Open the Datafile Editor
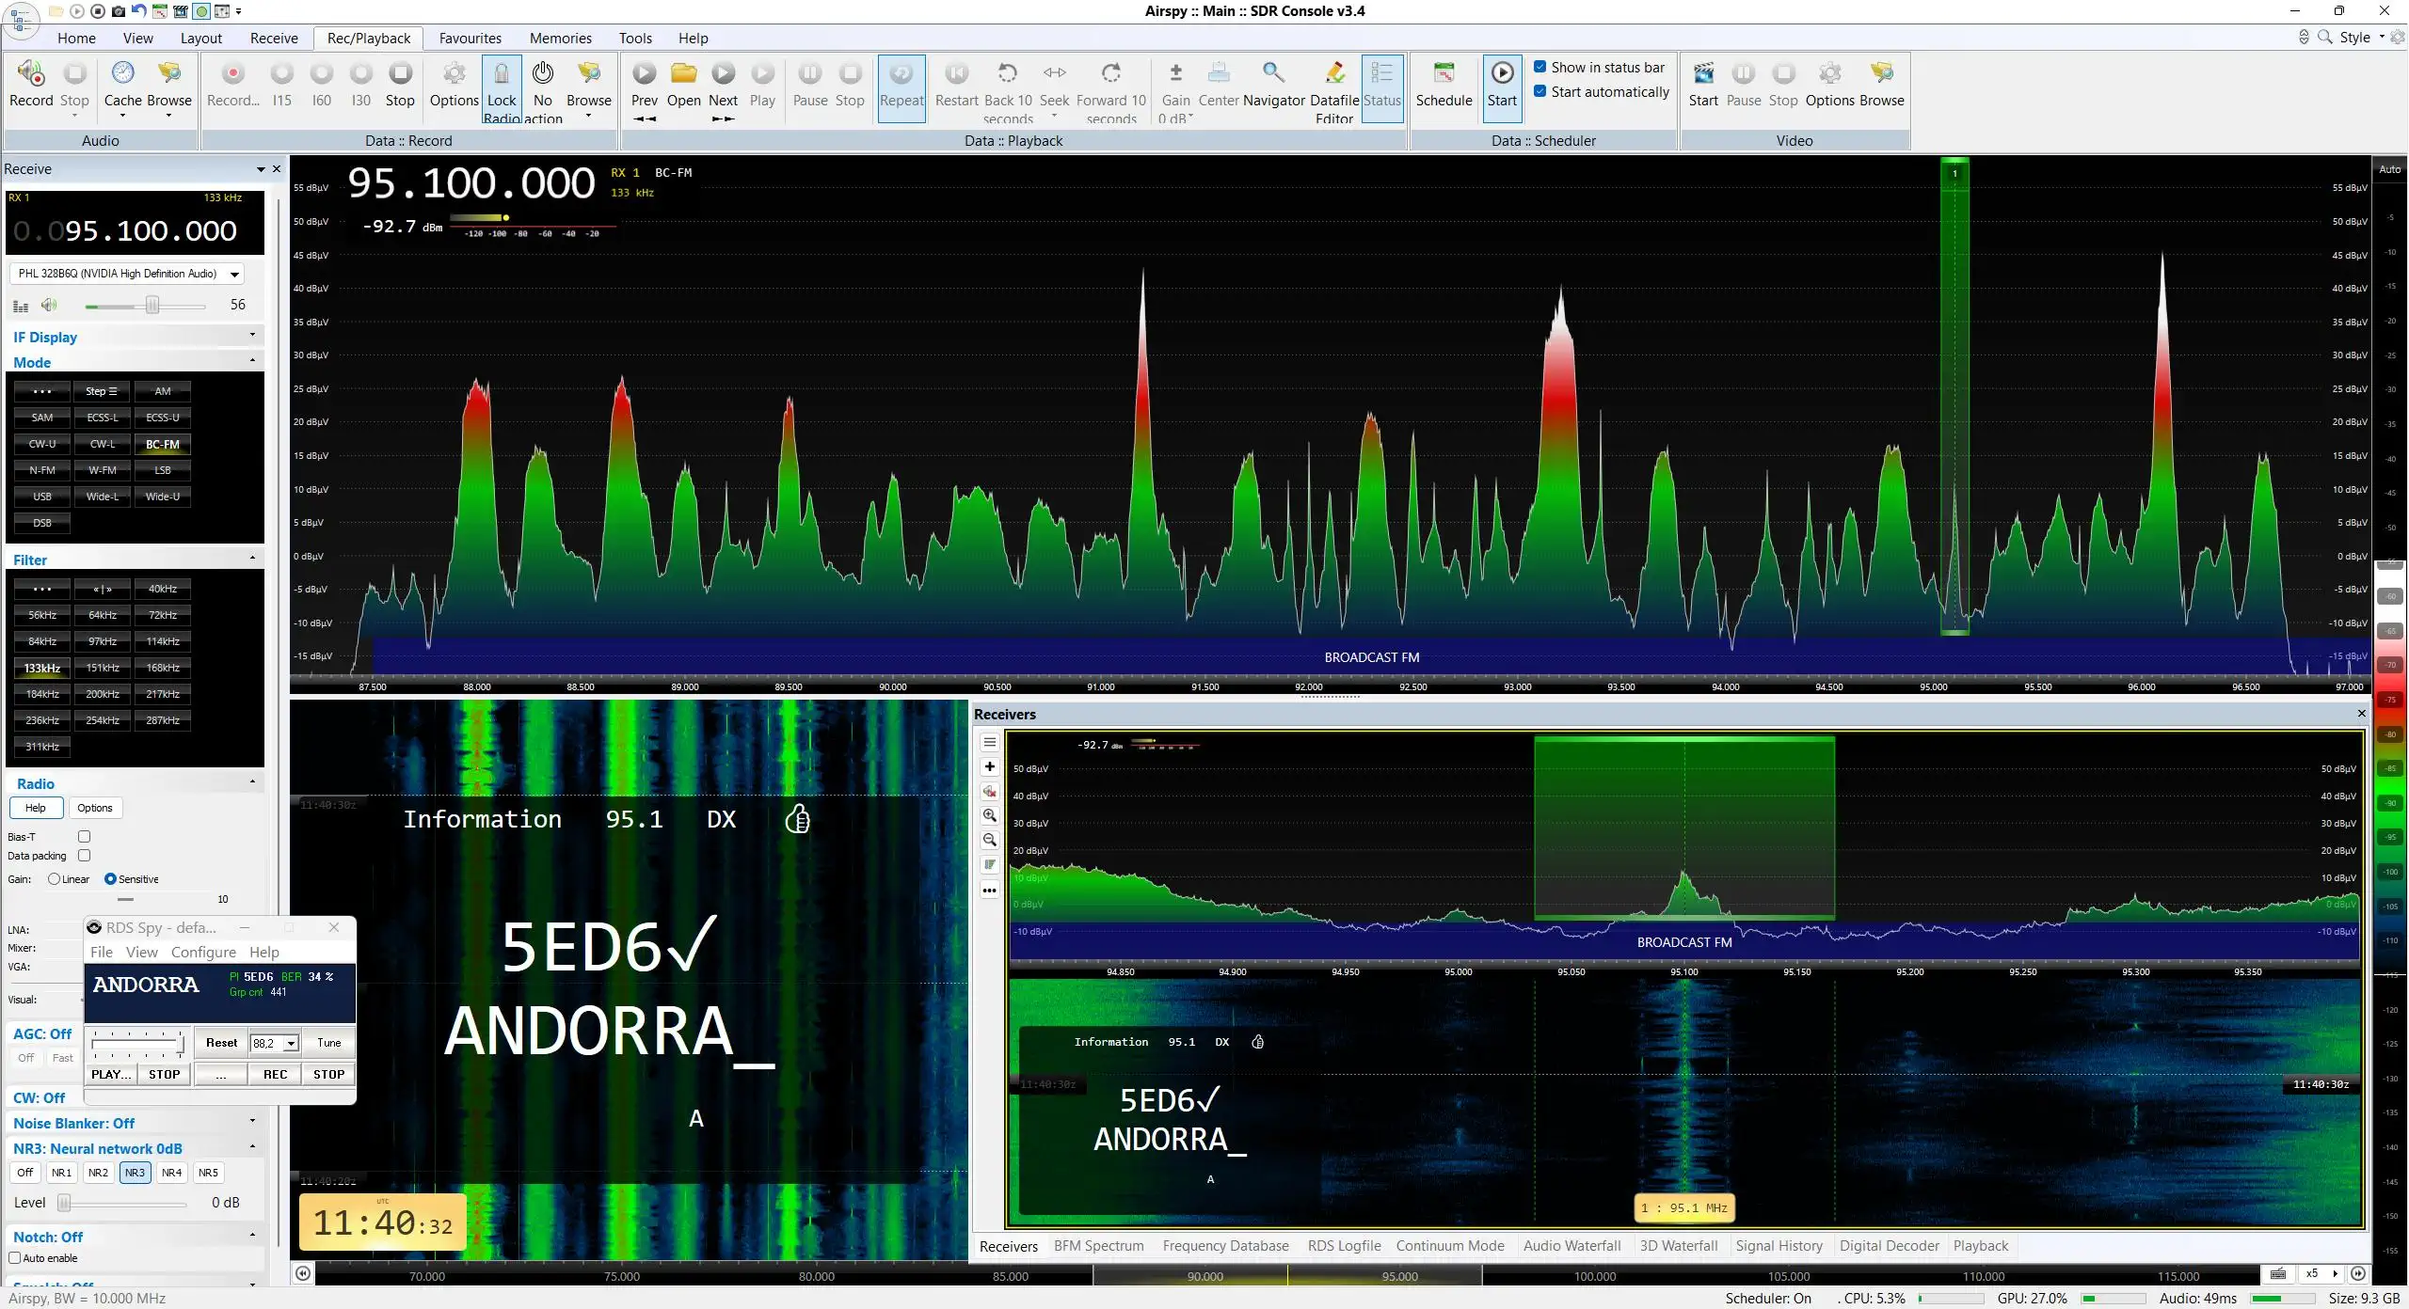Image resolution: width=2409 pixels, height=1309 pixels. click(x=1334, y=89)
